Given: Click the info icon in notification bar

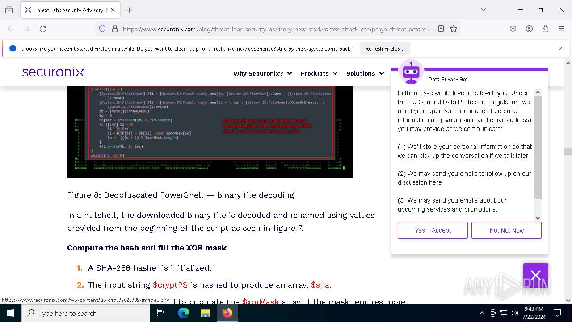Looking at the screenshot, I should 13,48.
